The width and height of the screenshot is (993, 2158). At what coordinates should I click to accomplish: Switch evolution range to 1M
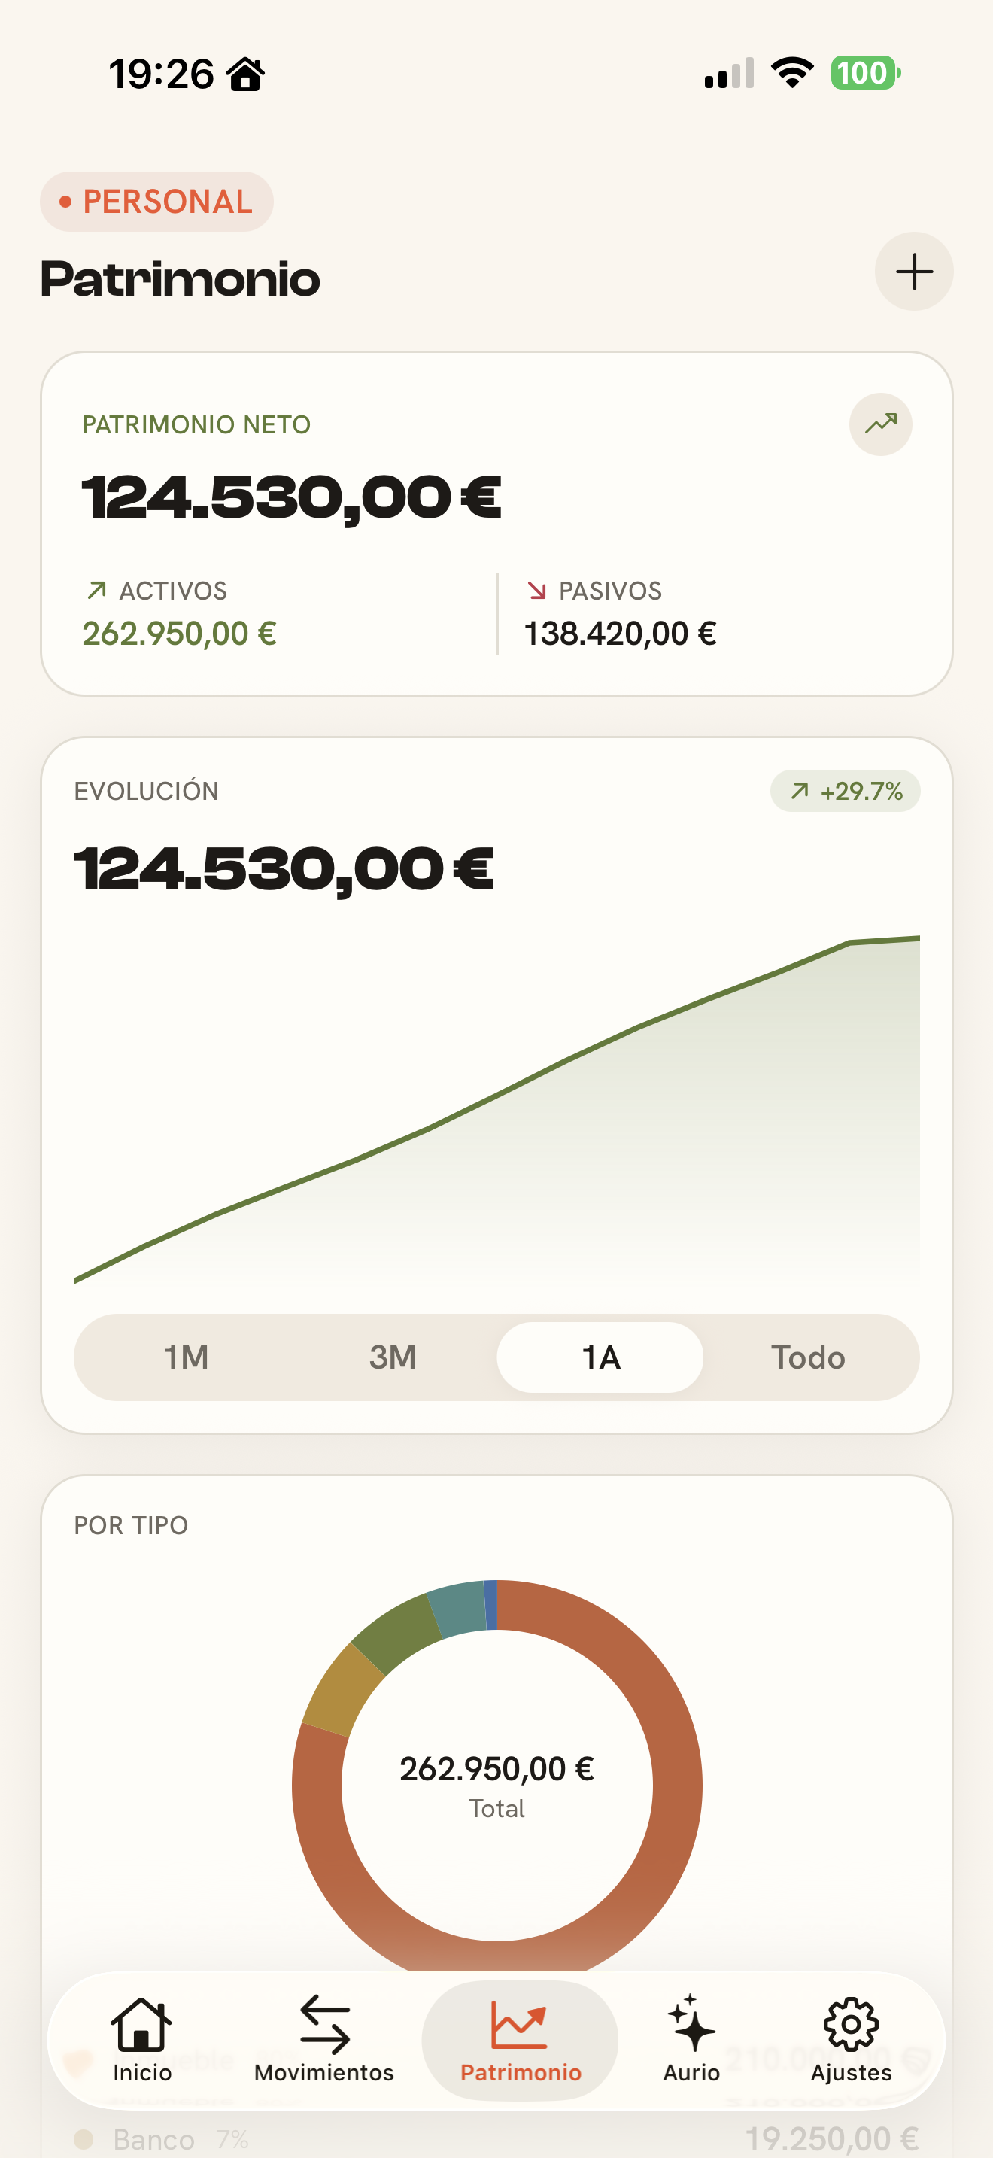point(186,1357)
